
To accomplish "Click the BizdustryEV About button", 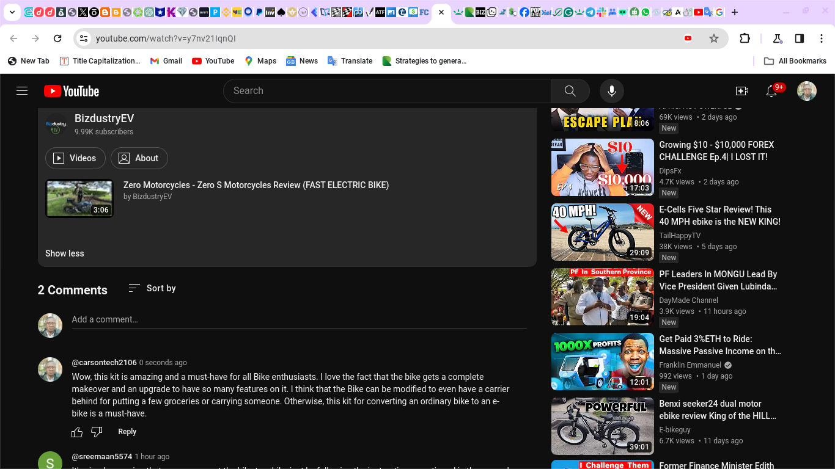I will 139,158.
